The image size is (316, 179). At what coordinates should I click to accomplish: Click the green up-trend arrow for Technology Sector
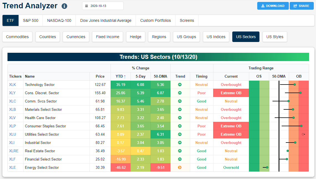pos(180,85)
